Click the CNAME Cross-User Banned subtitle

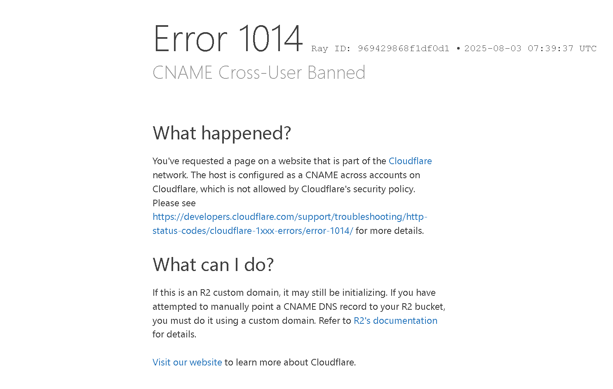[x=259, y=73]
